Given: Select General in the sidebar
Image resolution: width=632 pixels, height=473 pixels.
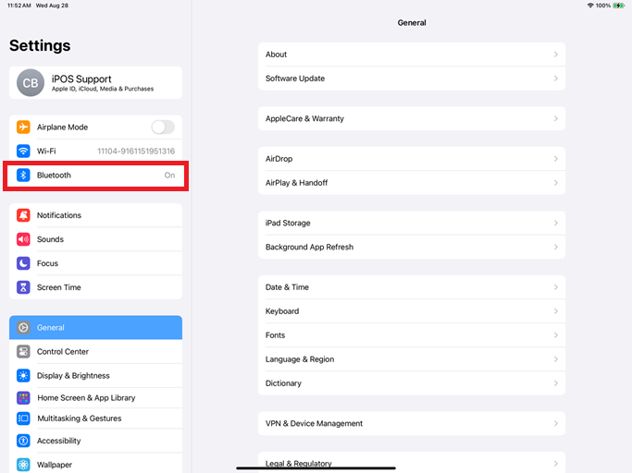Looking at the screenshot, I should (95, 327).
